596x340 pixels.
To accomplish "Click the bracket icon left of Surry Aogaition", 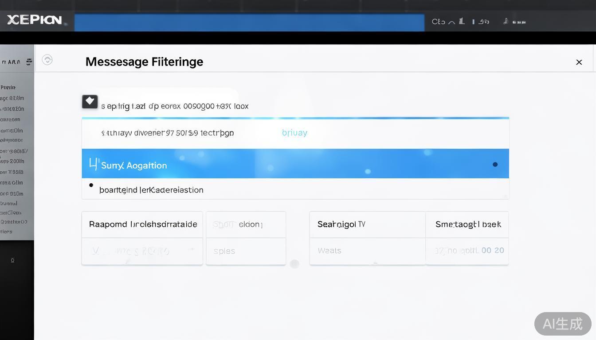I will tap(94, 164).
